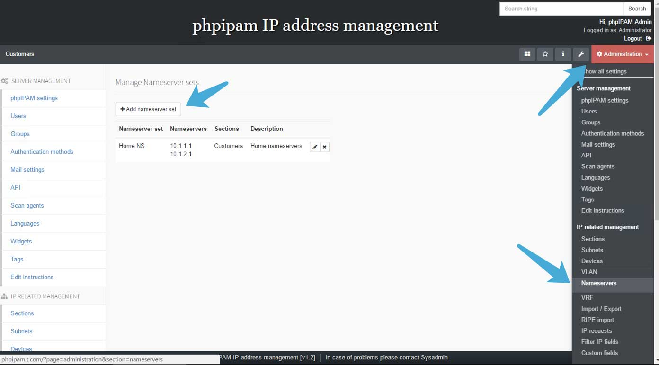
Task: Delete the Home NS nameserver set
Action: click(x=324, y=147)
